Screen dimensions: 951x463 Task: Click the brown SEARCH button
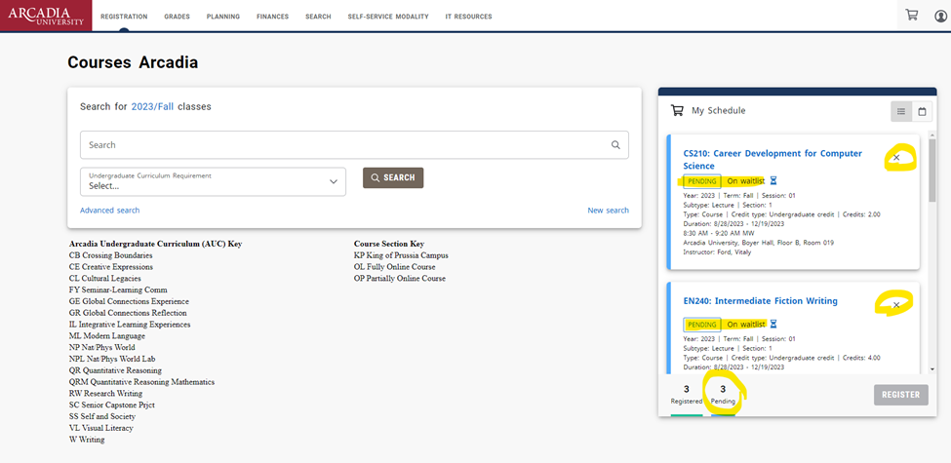[393, 177]
